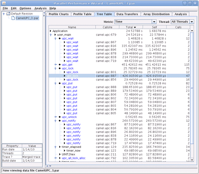This screenshot has width=199, height=174.
Task: Expand the upc_unlock group node handle
Action: point(56,117)
